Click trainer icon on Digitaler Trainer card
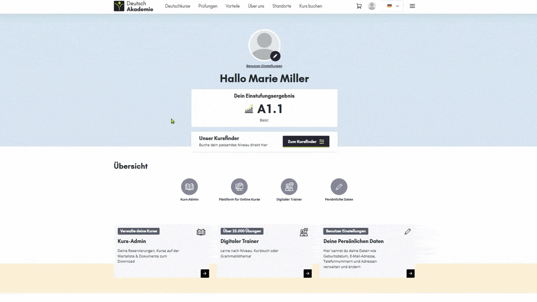The image size is (537, 302). coord(304,232)
